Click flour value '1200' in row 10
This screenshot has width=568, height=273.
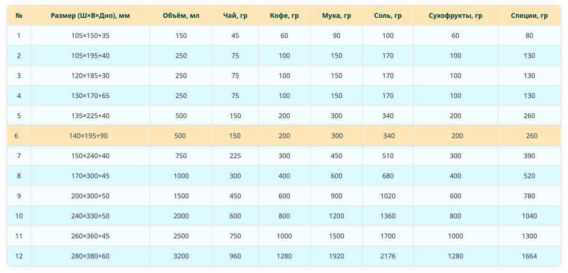(x=337, y=216)
